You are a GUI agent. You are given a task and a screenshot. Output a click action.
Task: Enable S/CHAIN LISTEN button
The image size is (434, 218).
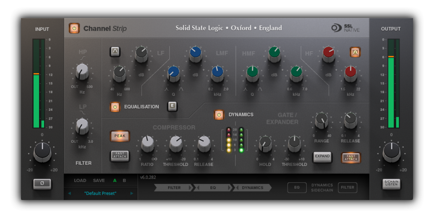click(391, 184)
